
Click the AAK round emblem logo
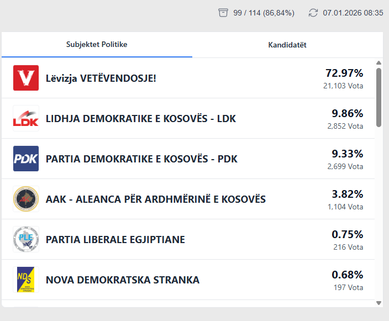click(x=26, y=199)
